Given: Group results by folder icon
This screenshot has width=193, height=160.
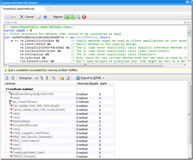Looking at the screenshot, I should [62, 78].
